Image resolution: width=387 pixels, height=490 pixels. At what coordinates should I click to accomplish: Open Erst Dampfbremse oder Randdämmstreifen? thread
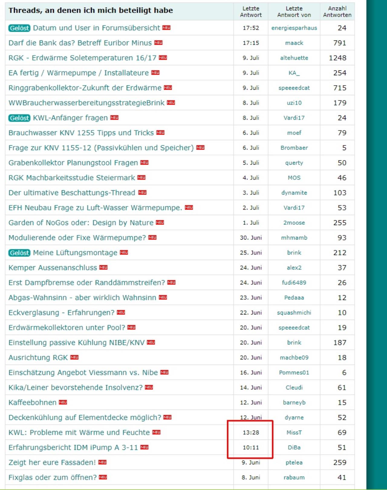click(87, 283)
